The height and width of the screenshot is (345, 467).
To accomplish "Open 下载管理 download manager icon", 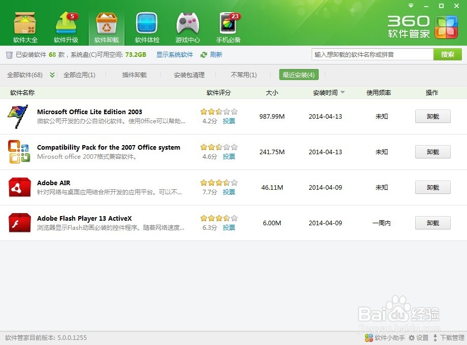I will (x=435, y=337).
